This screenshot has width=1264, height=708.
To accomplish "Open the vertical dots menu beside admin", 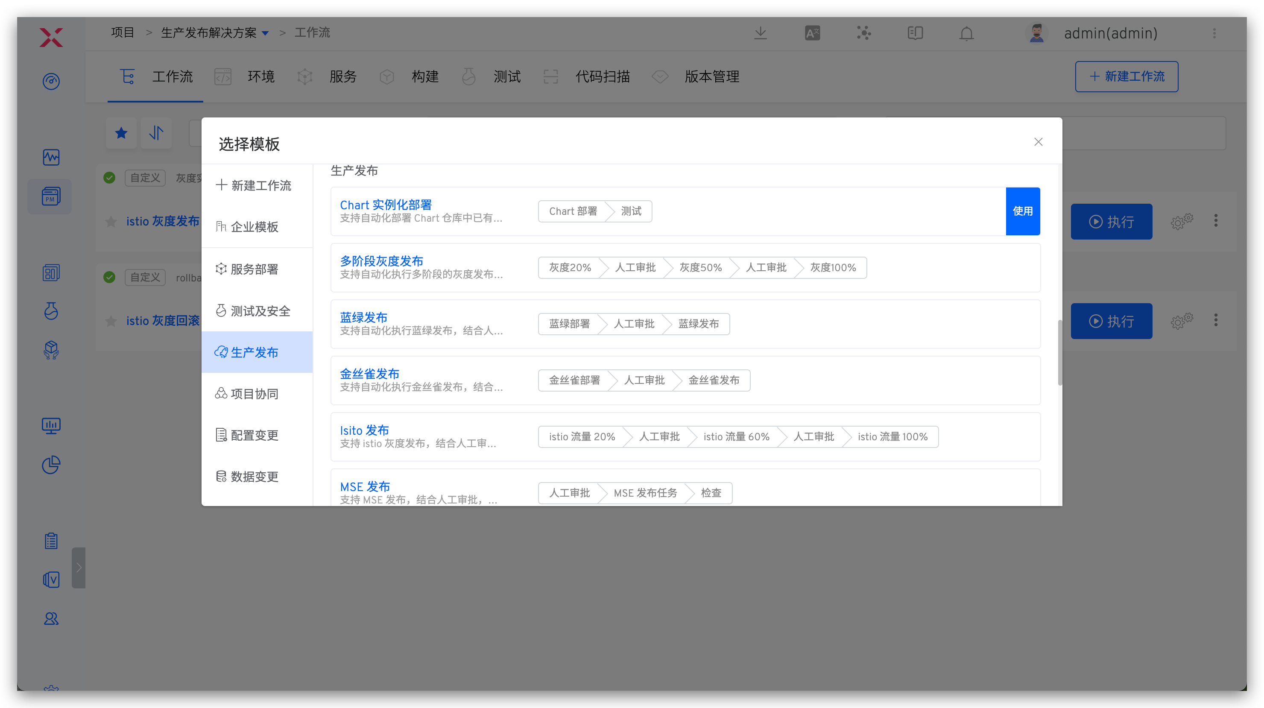I will coord(1214,33).
